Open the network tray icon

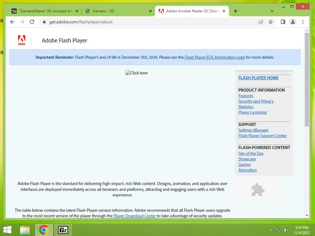click(x=279, y=230)
